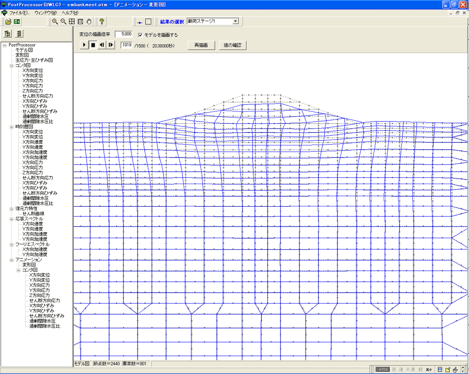Click the open file folder icon
The image size is (469, 374).
click(8, 21)
